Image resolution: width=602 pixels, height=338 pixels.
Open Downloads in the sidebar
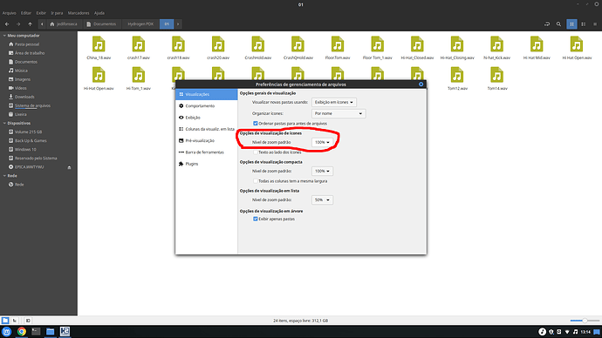tap(24, 97)
